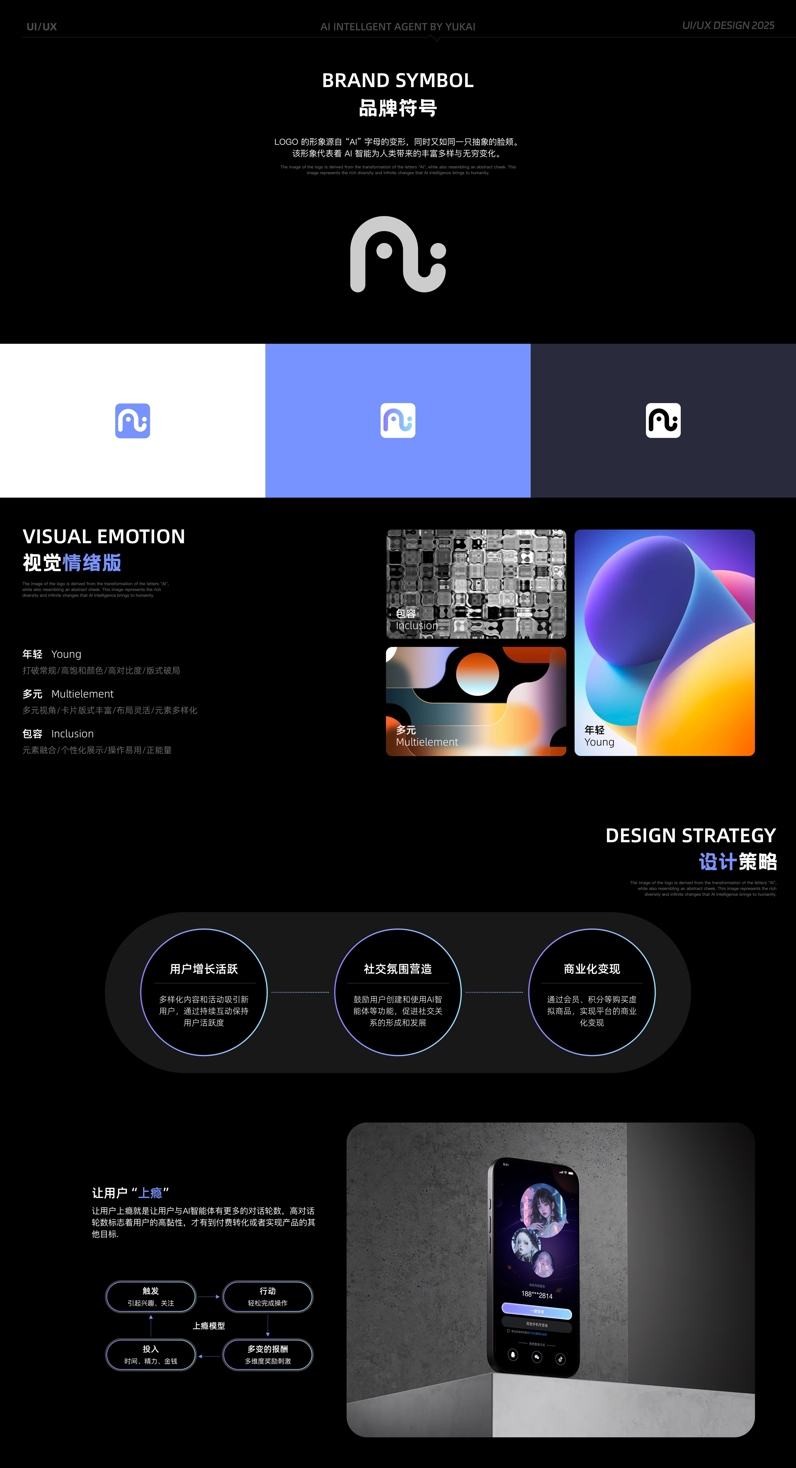Click phone number 188***2814 on phone
The height and width of the screenshot is (1468, 796).
[537, 1295]
